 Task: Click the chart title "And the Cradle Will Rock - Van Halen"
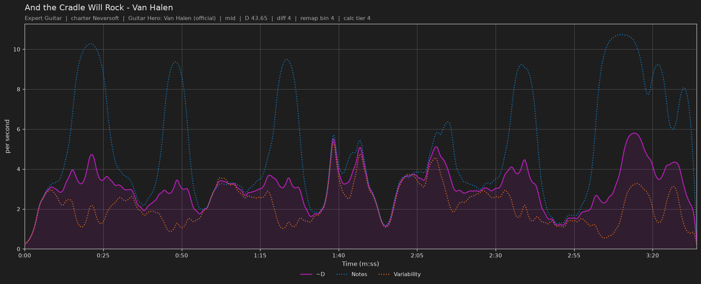[x=99, y=8]
